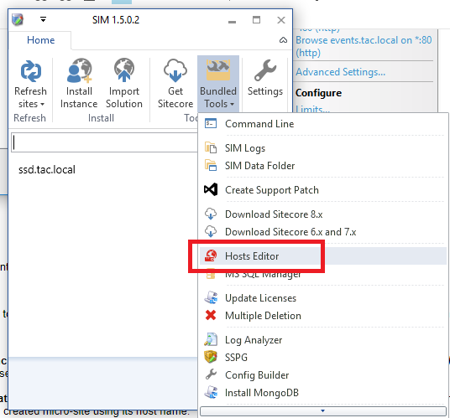
Task: Show more menu items with the bottom arrow
Action: [323, 411]
